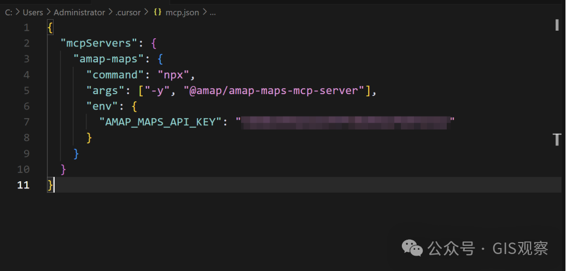Click the 'Users' breadcrumb segment
Viewport: 566px width, 271px height.
33,12
